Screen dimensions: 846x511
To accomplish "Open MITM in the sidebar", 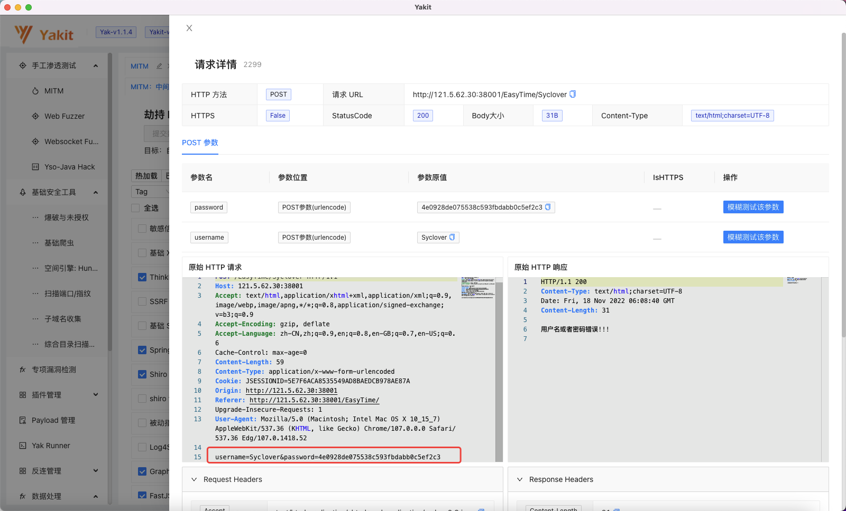I will tap(53, 91).
